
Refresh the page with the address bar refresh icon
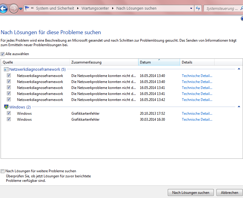(x=198, y=8)
